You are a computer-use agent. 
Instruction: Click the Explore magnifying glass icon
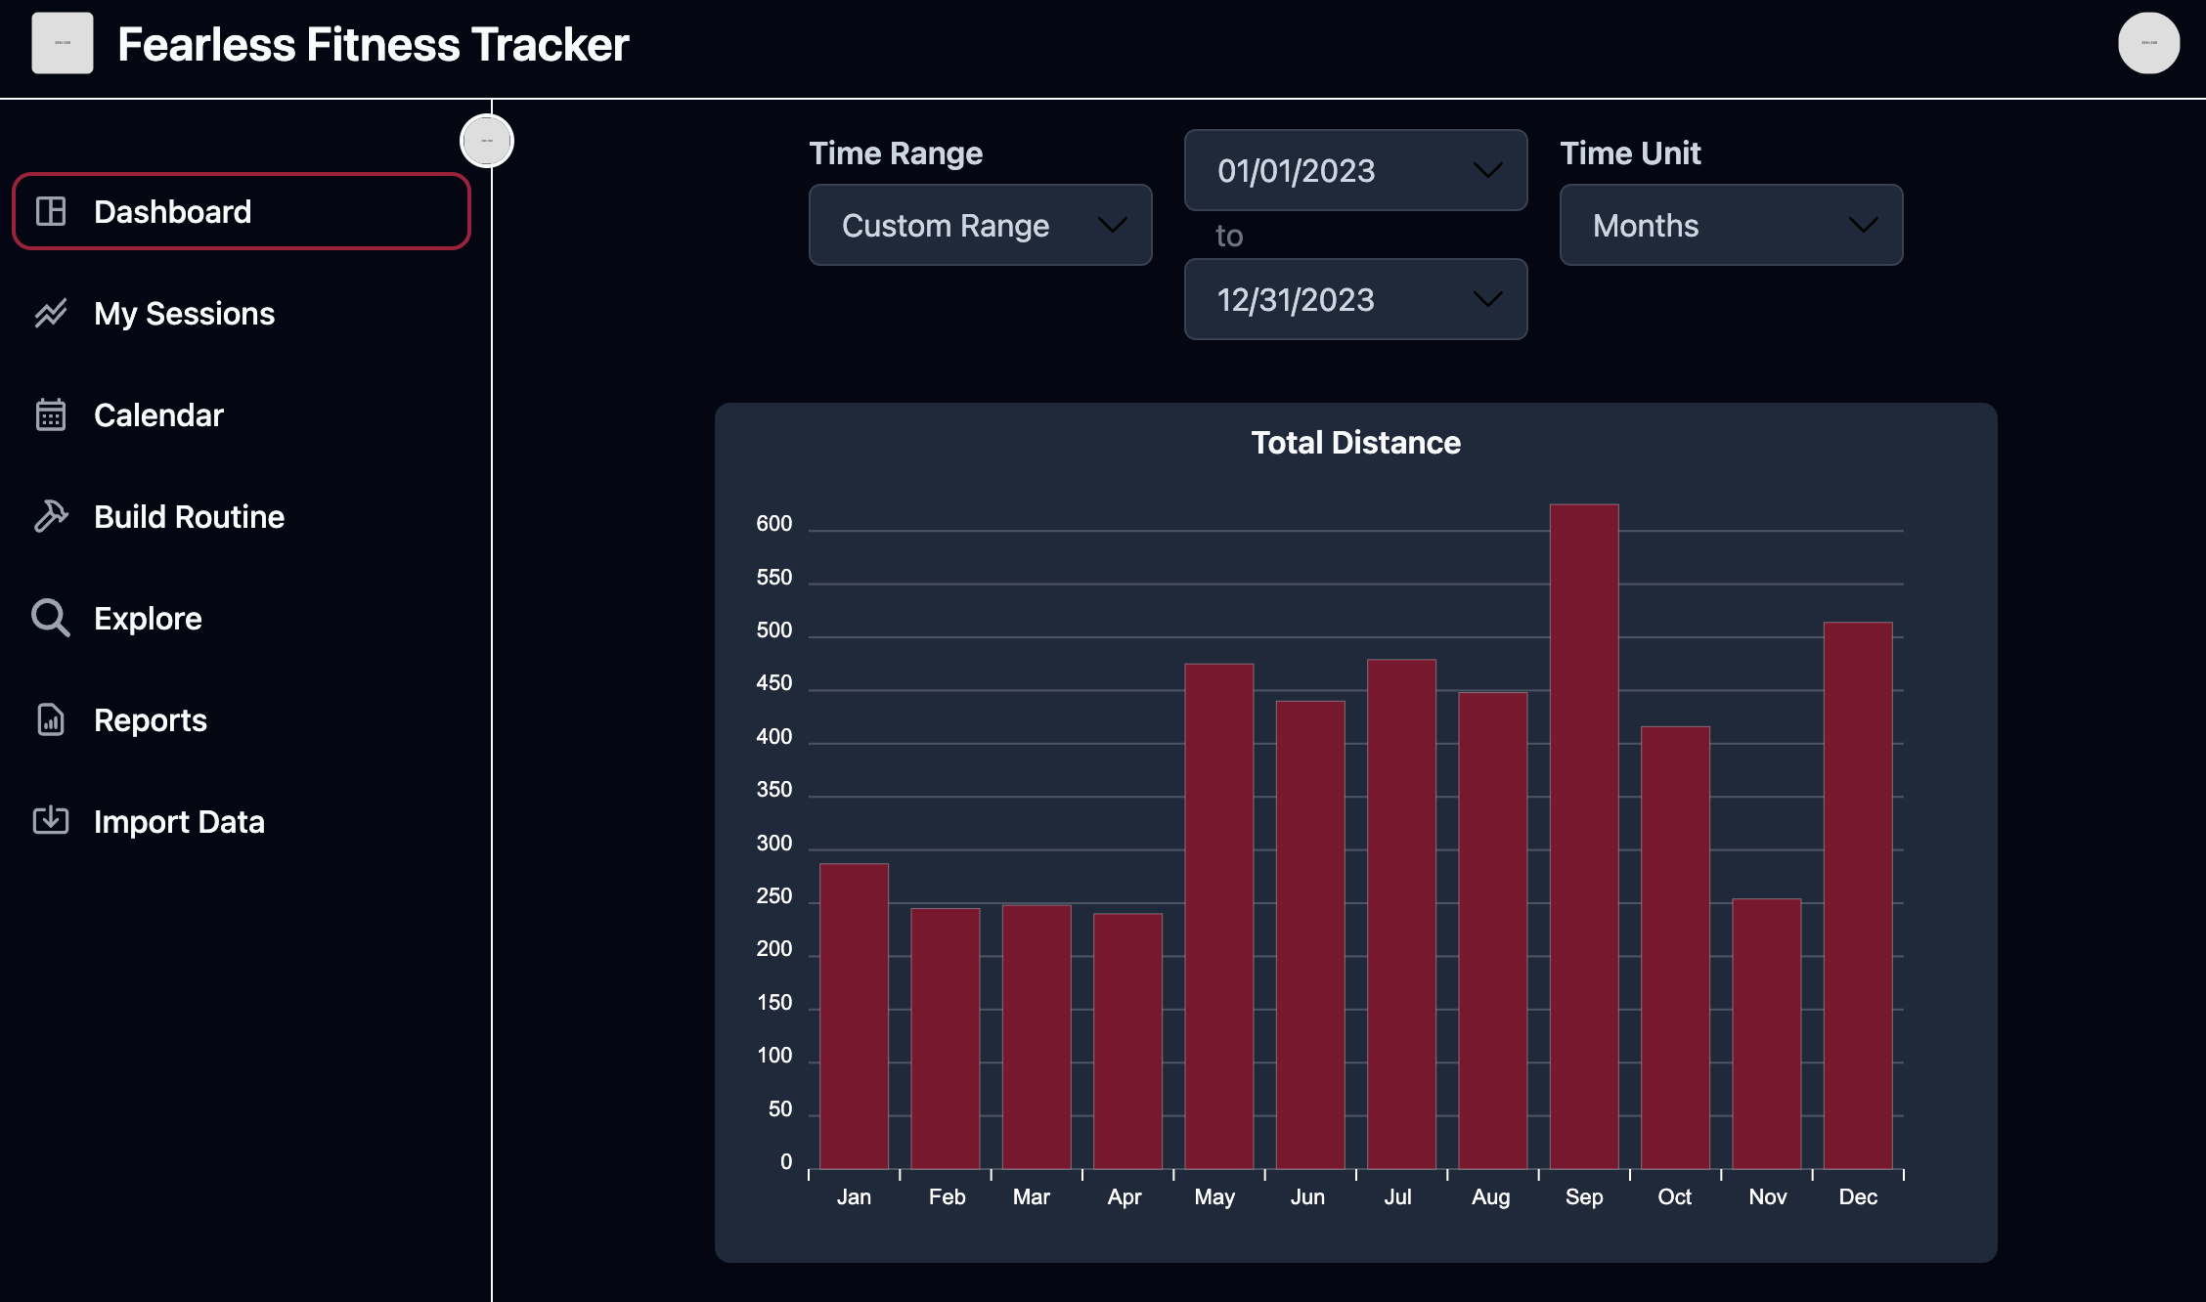coord(51,618)
